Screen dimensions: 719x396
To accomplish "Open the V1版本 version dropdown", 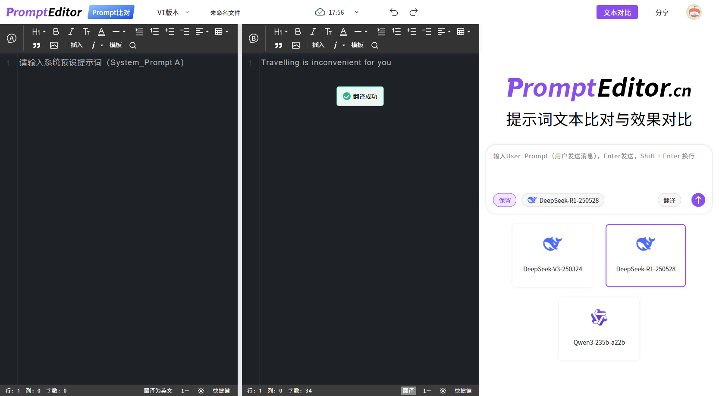I will 173,13.
